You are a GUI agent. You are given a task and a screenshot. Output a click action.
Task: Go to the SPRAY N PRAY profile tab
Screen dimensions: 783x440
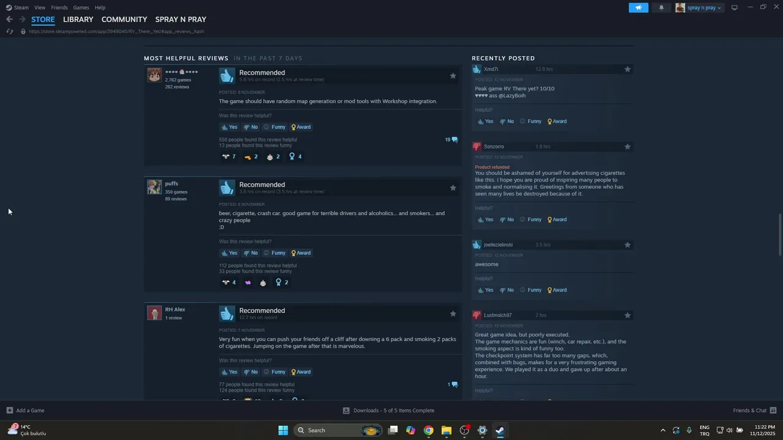(180, 20)
